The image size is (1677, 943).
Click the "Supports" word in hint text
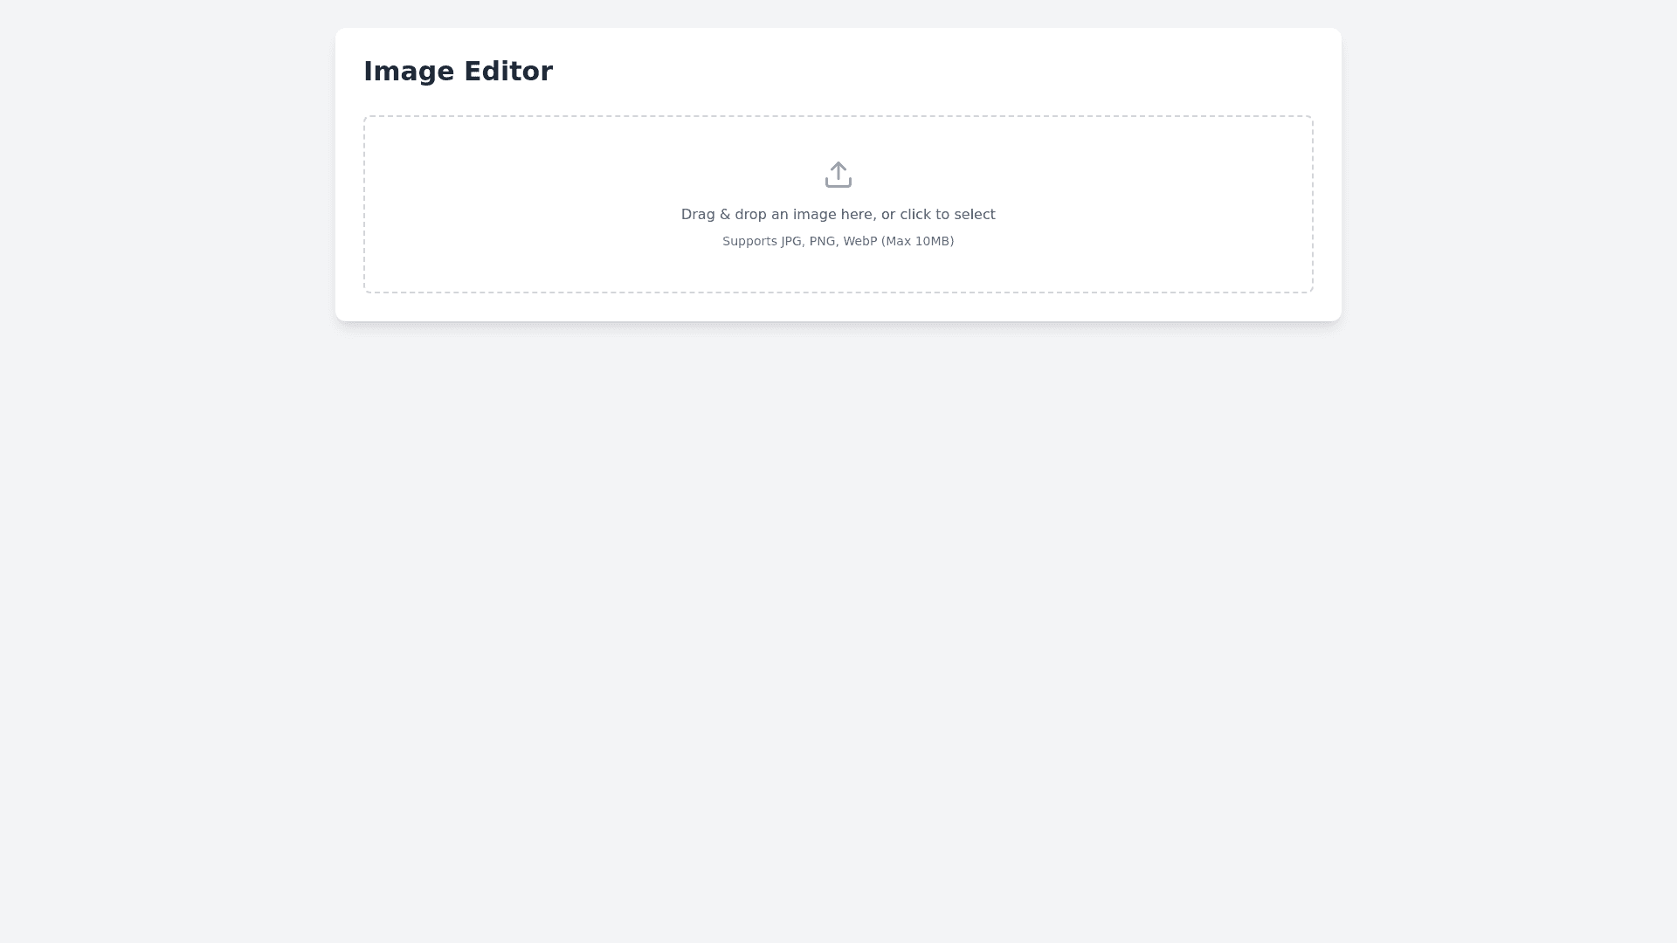point(749,241)
